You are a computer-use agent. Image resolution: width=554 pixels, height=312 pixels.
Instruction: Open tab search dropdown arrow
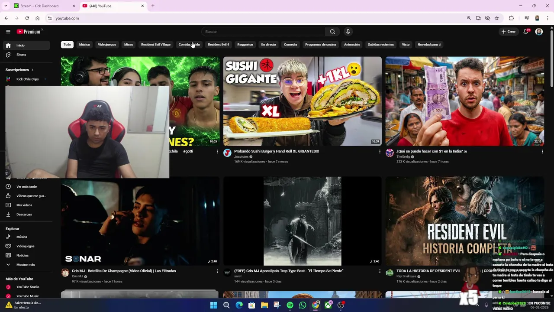(x=6, y=6)
